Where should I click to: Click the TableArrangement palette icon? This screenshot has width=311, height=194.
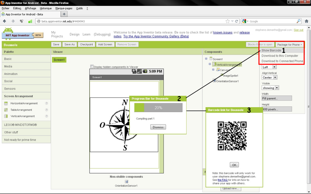[6, 110]
